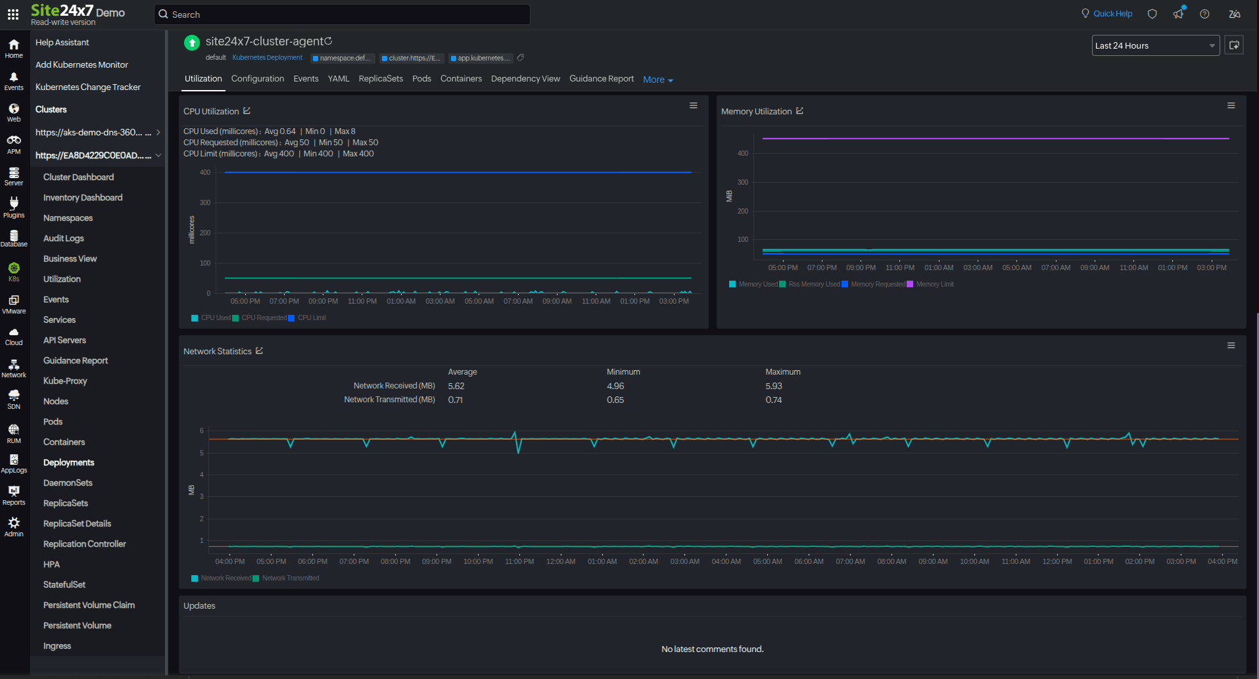Click the namespace:def... tag chip
The height and width of the screenshot is (679, 1259).
click(x=343, y=58)
